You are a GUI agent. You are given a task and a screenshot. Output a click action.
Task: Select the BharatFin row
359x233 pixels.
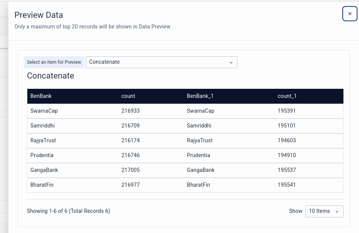pos(114,185)
